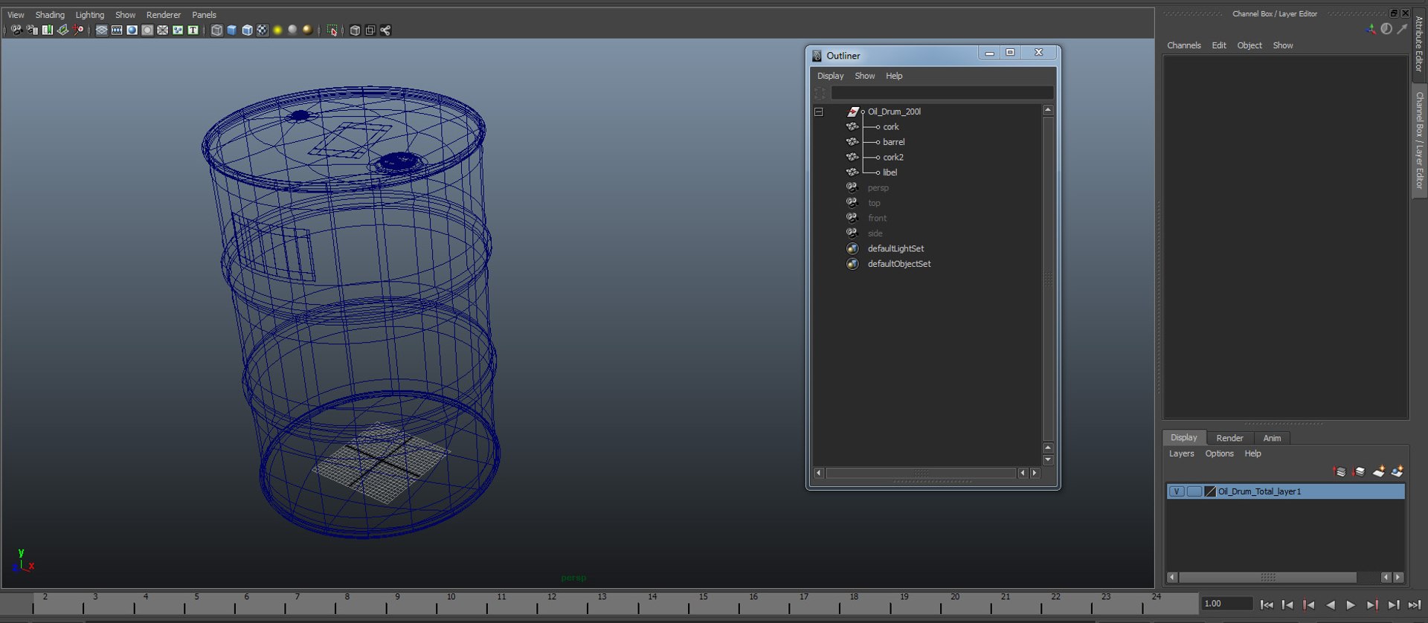Toggle the viewport Grid button
The image size is (1428, 623).
tap(102, 30)
